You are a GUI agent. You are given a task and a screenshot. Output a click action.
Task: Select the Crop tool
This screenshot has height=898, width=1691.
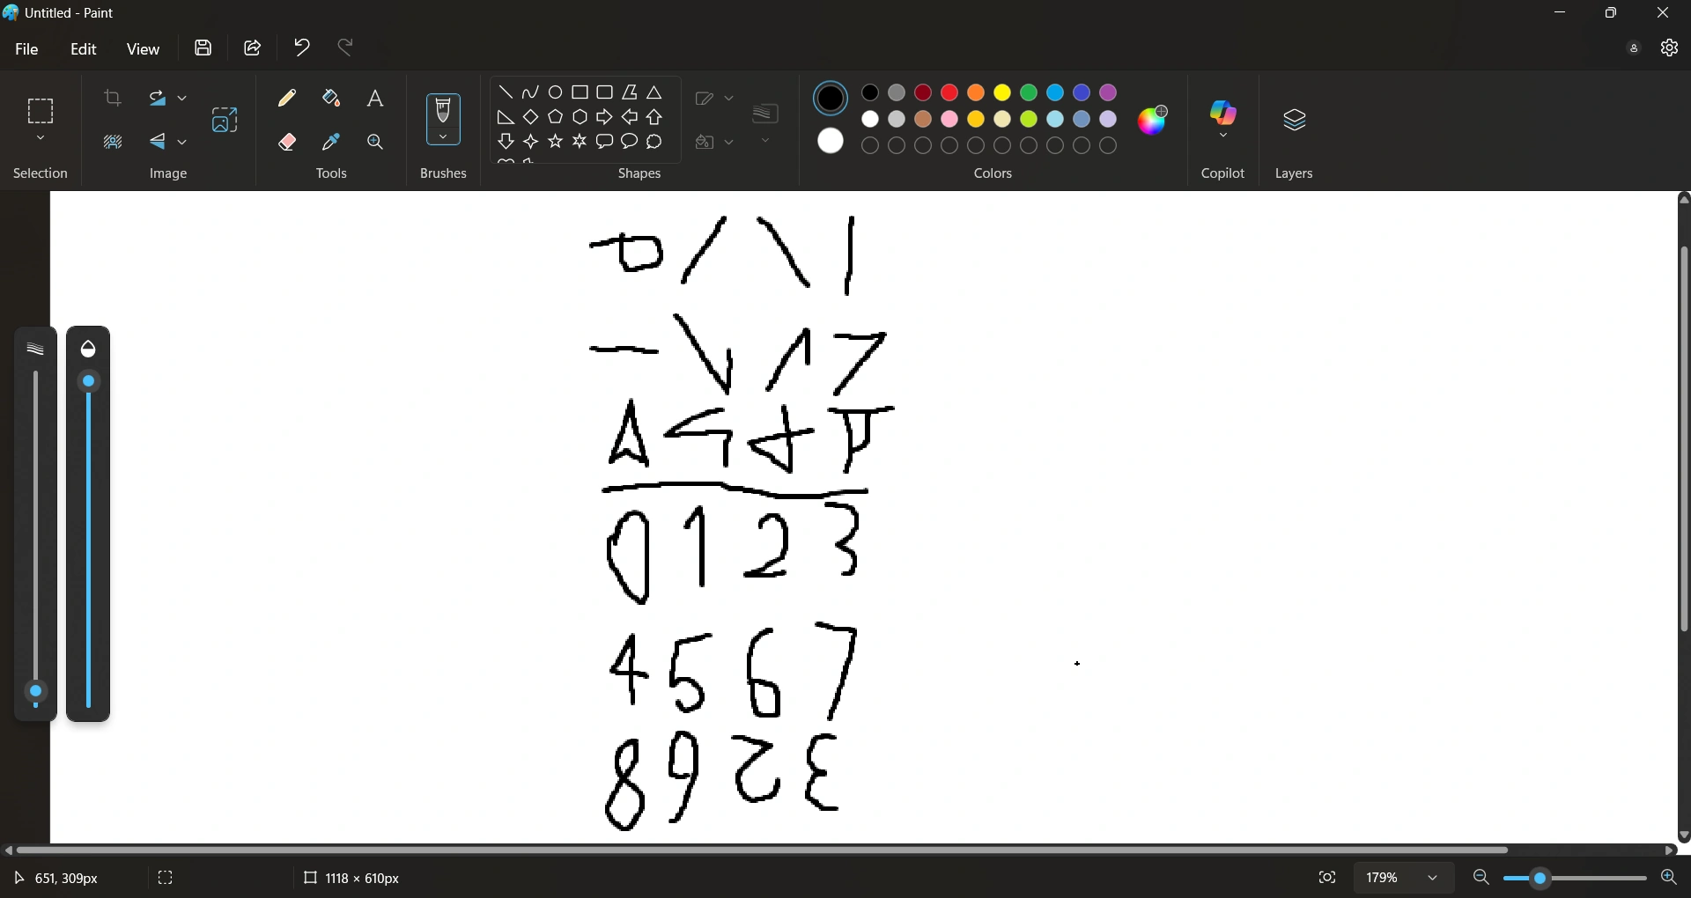coord(113,99)
